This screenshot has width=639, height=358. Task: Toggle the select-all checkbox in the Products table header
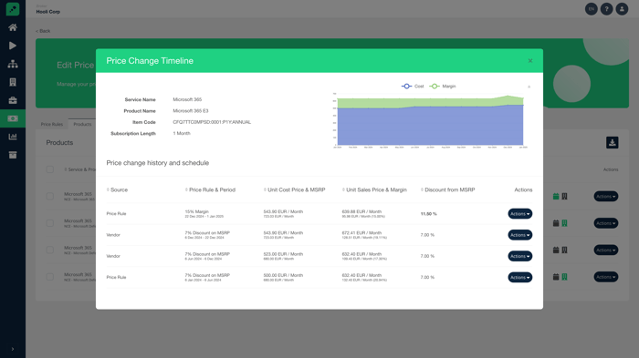(x=49, y=169)
